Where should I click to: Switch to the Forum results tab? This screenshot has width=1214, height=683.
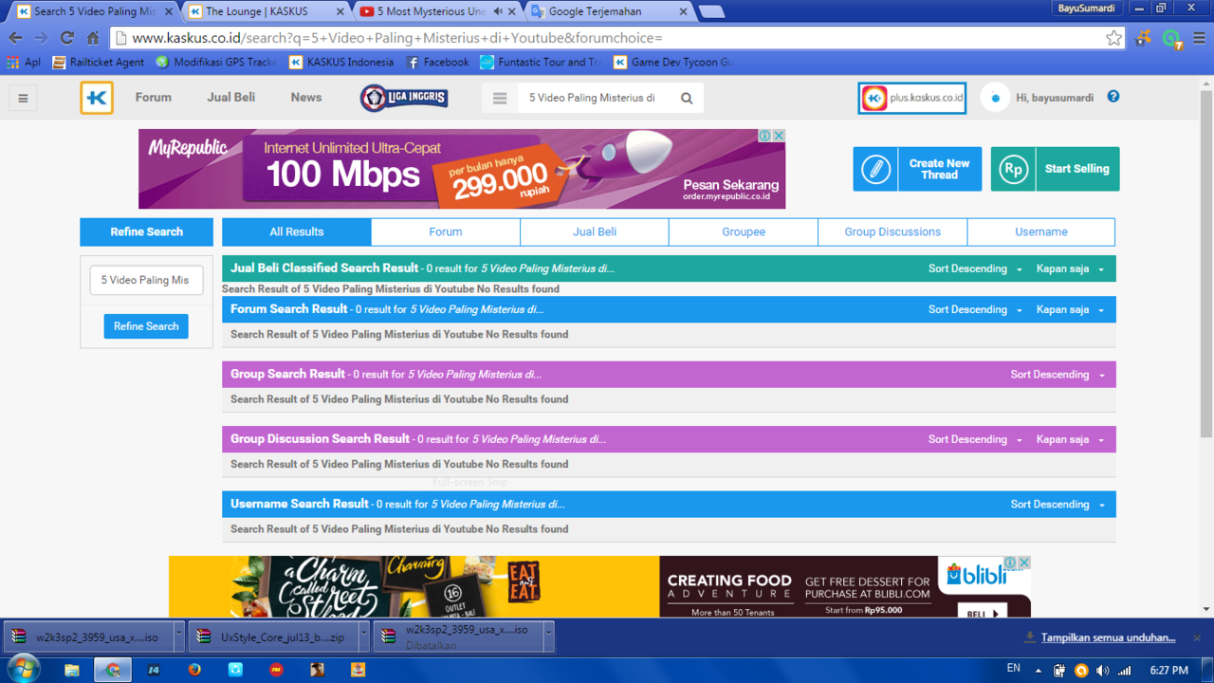[446, 231]
